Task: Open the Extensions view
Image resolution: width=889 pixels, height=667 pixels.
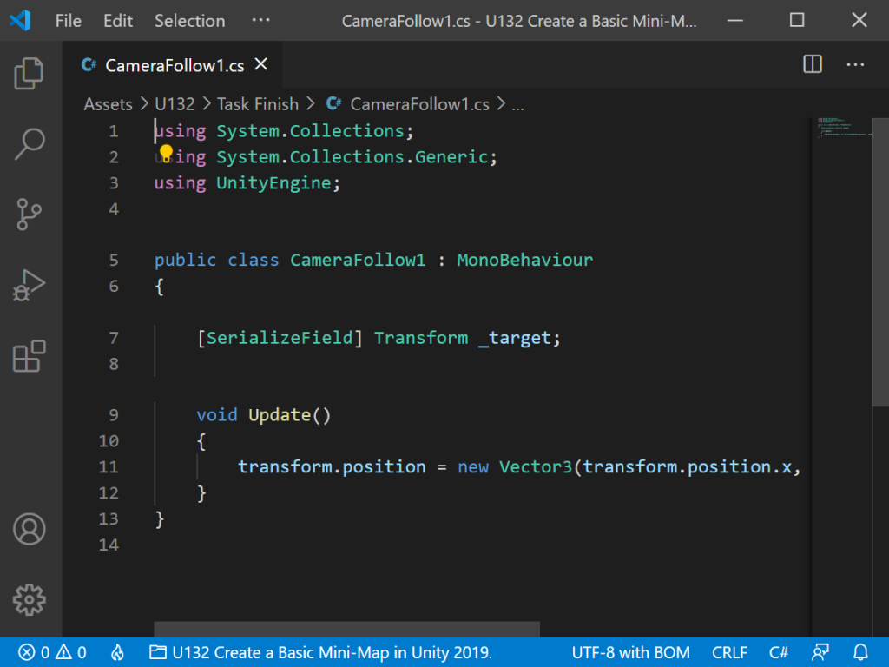Action: coord(30,356)
